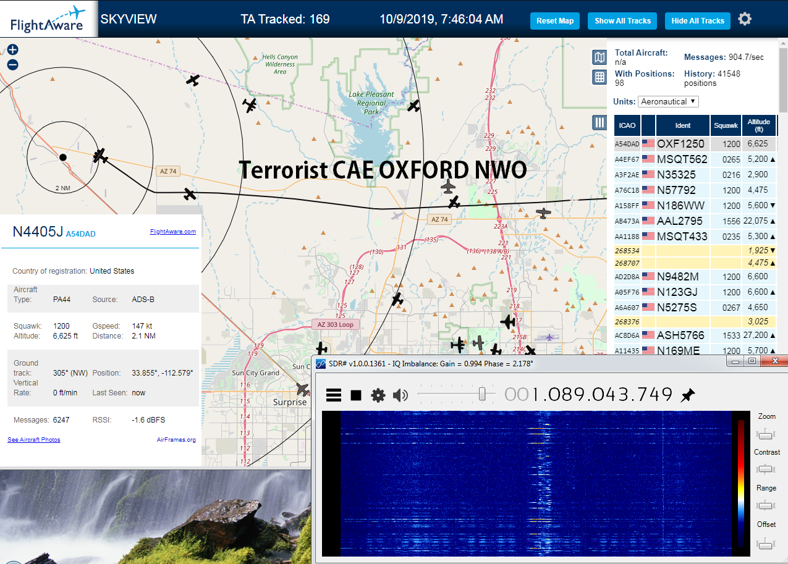Click SDR# waterfall spectrum display

point(535,483)
